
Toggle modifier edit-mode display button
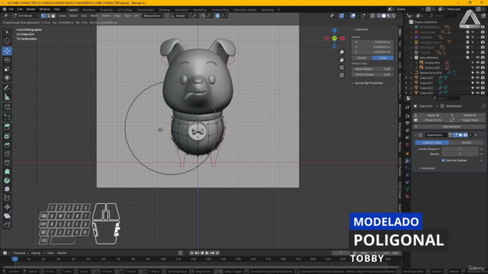[455, 135]
